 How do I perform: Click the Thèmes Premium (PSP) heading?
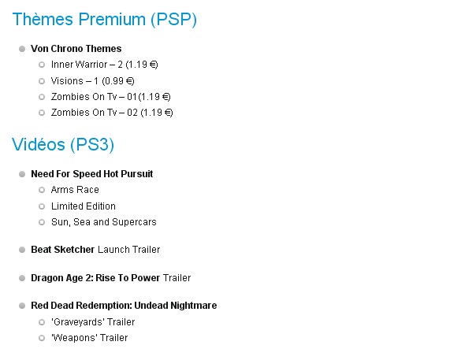[105, 20]
